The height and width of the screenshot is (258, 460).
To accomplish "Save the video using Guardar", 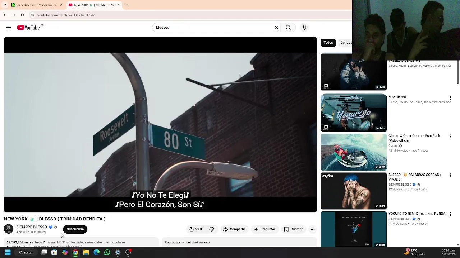I will (x=293, y=229).
